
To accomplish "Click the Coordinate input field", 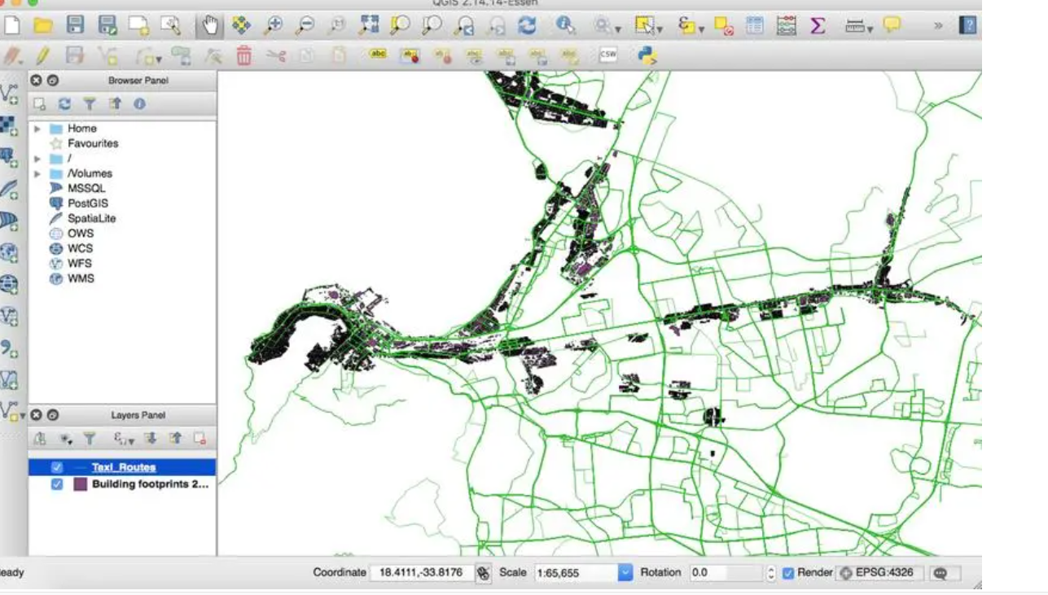I will (x=421, y=573).
